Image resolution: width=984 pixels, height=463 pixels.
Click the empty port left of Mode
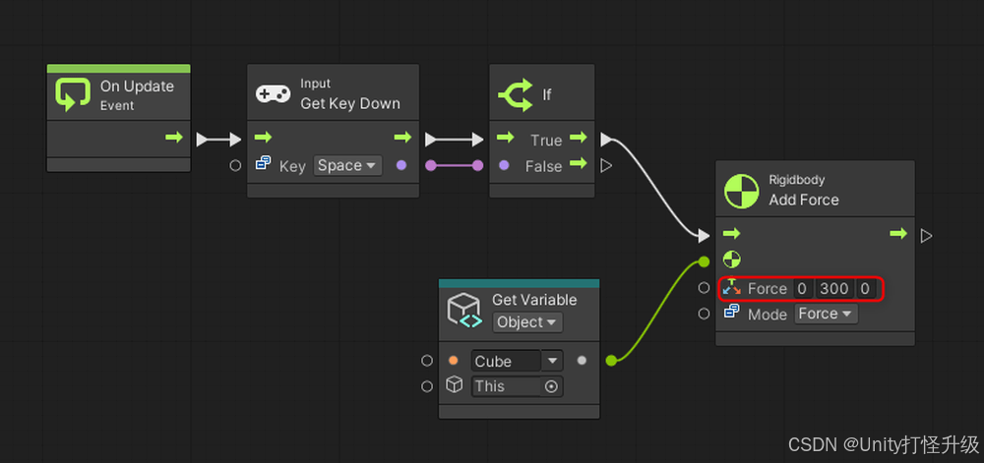click(704, 314)
